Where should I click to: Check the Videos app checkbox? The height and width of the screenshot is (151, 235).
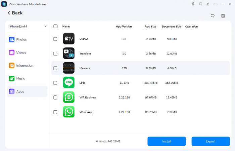[x=55, y=39]
